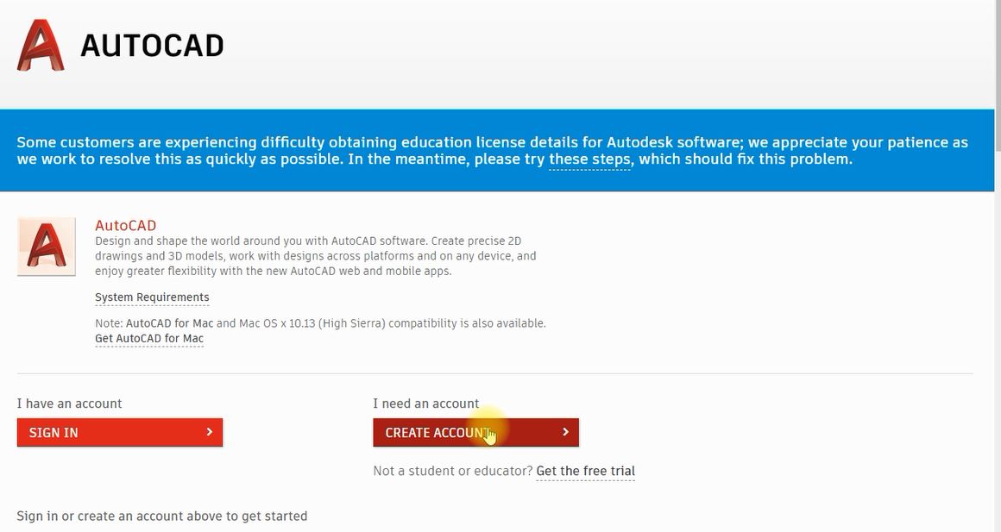Screen dimensions: 1001x532
Task: Click the arrow chevron on SIGN IN button
Action: tap(210, 432)
